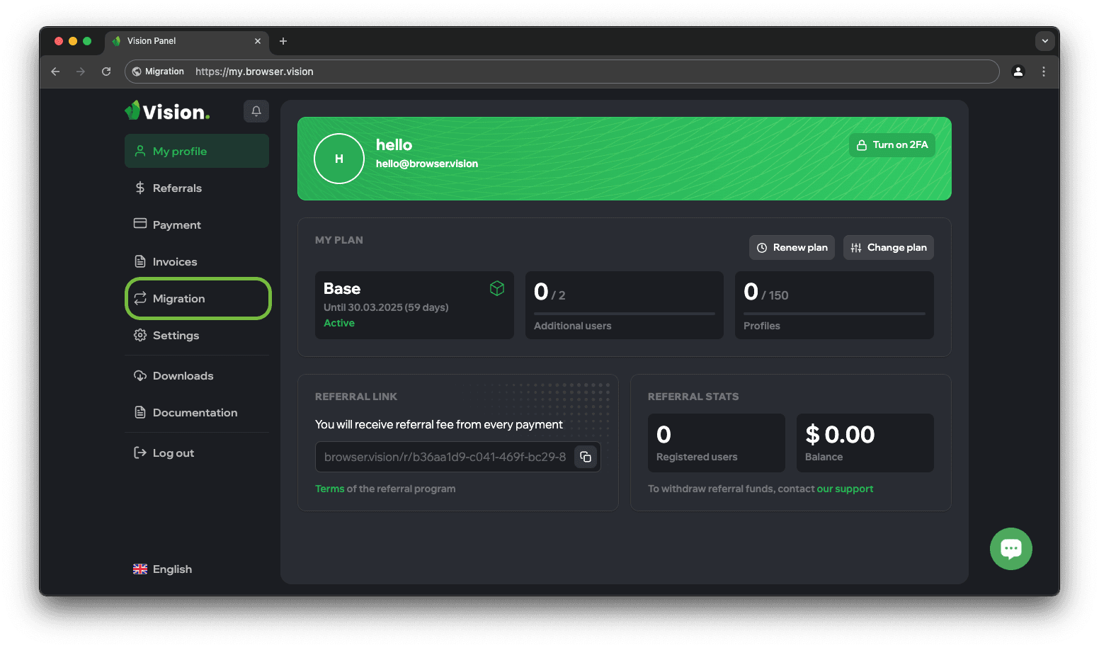This screenshot has width=1099, height=648.
Task: Follow the 'our support' link
Action: tap(845, 489)
